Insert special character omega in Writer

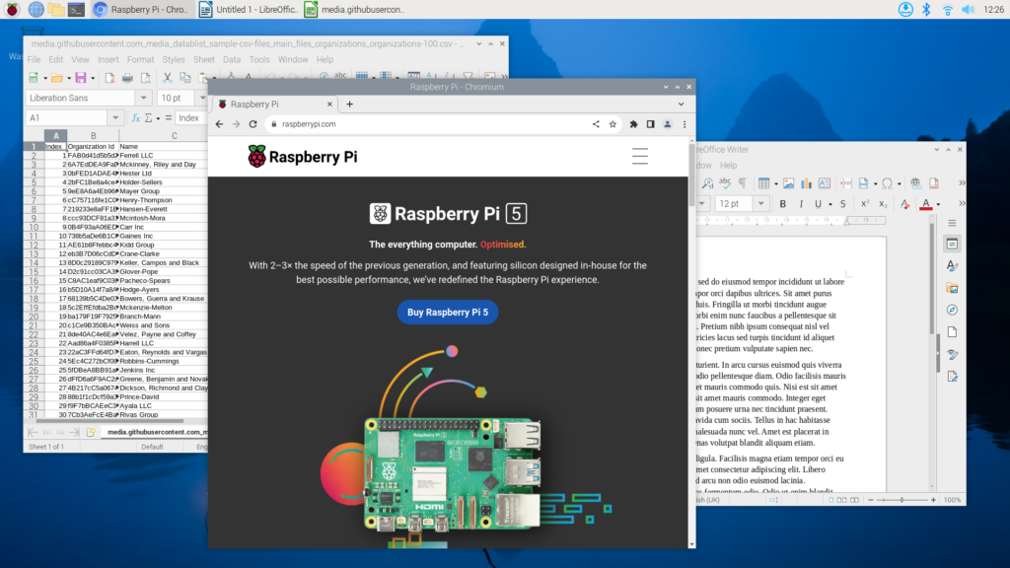click(886, 183)
